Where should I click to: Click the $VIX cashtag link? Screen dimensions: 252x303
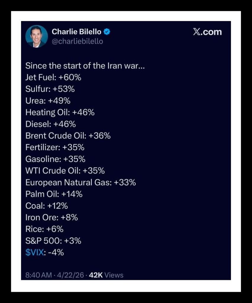click(x=34, y=252)
